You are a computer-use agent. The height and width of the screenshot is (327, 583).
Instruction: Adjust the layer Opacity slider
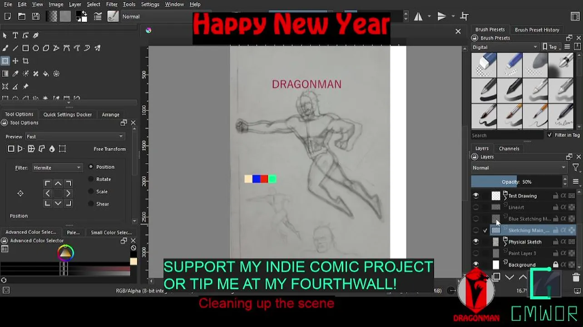tap(516, 182)
